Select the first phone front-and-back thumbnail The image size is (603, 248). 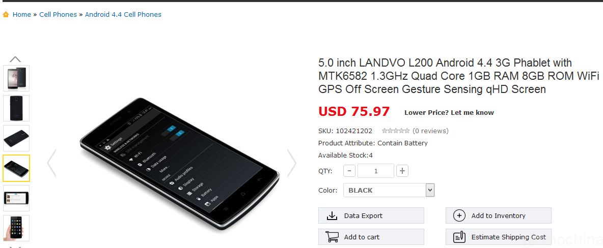(16, 78)
